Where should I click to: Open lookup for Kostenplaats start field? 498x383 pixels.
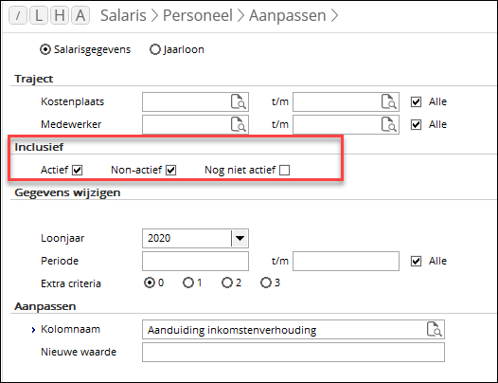(x=239, y=101)
